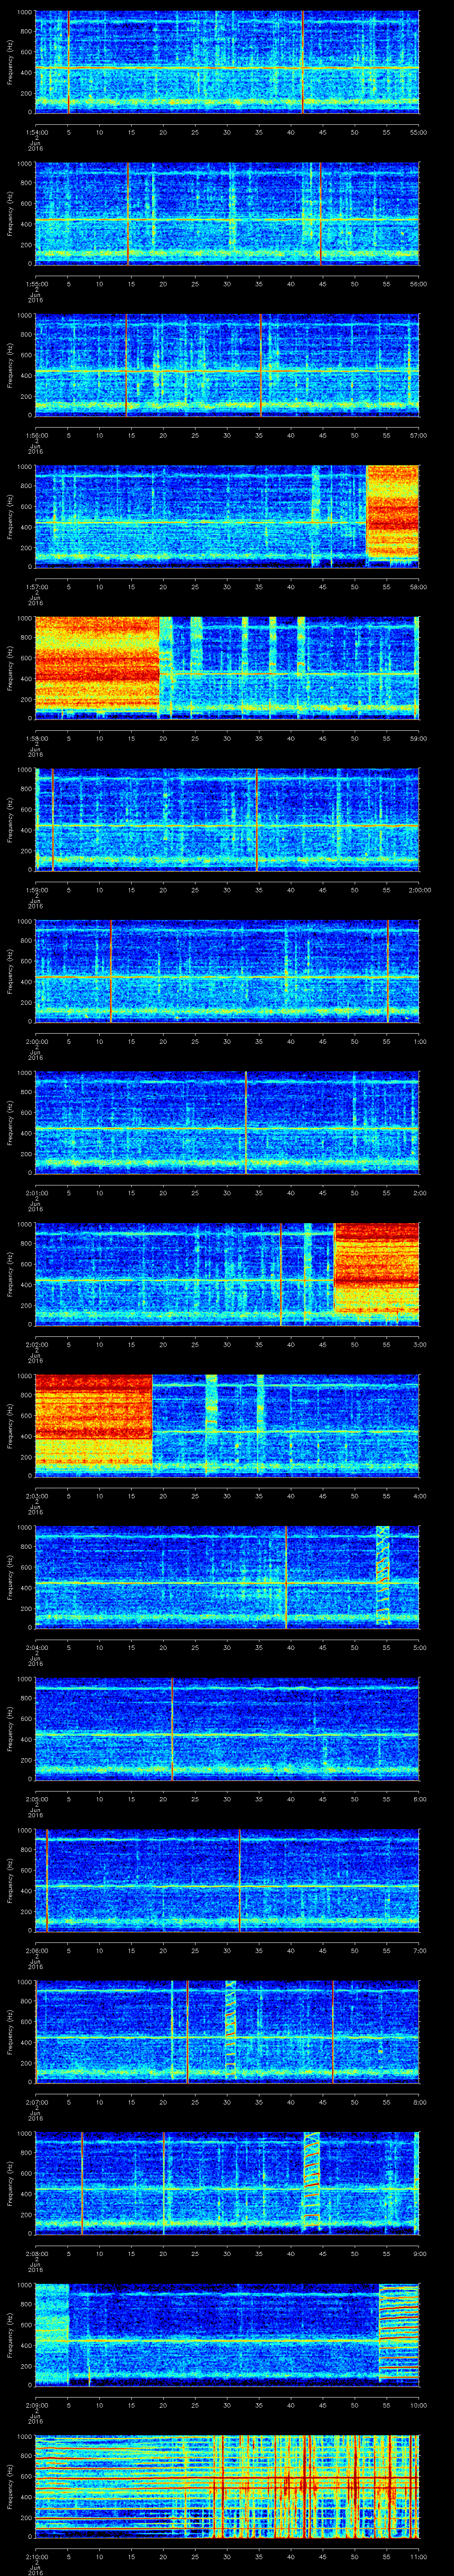The image size is (454, 2576).
Task: Select the spectrogram panel starting at 1:59:00
Action: 227,820
